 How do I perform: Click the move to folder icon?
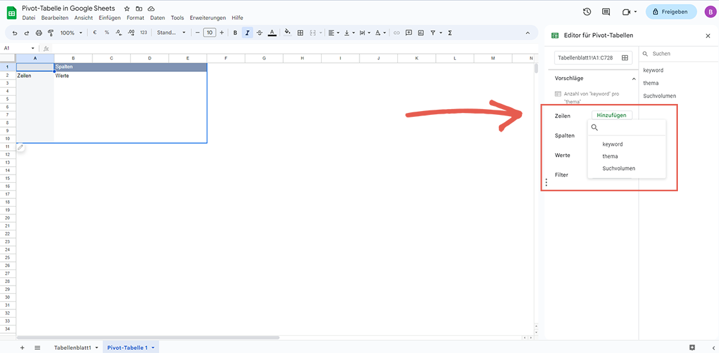tap(139, 9)
